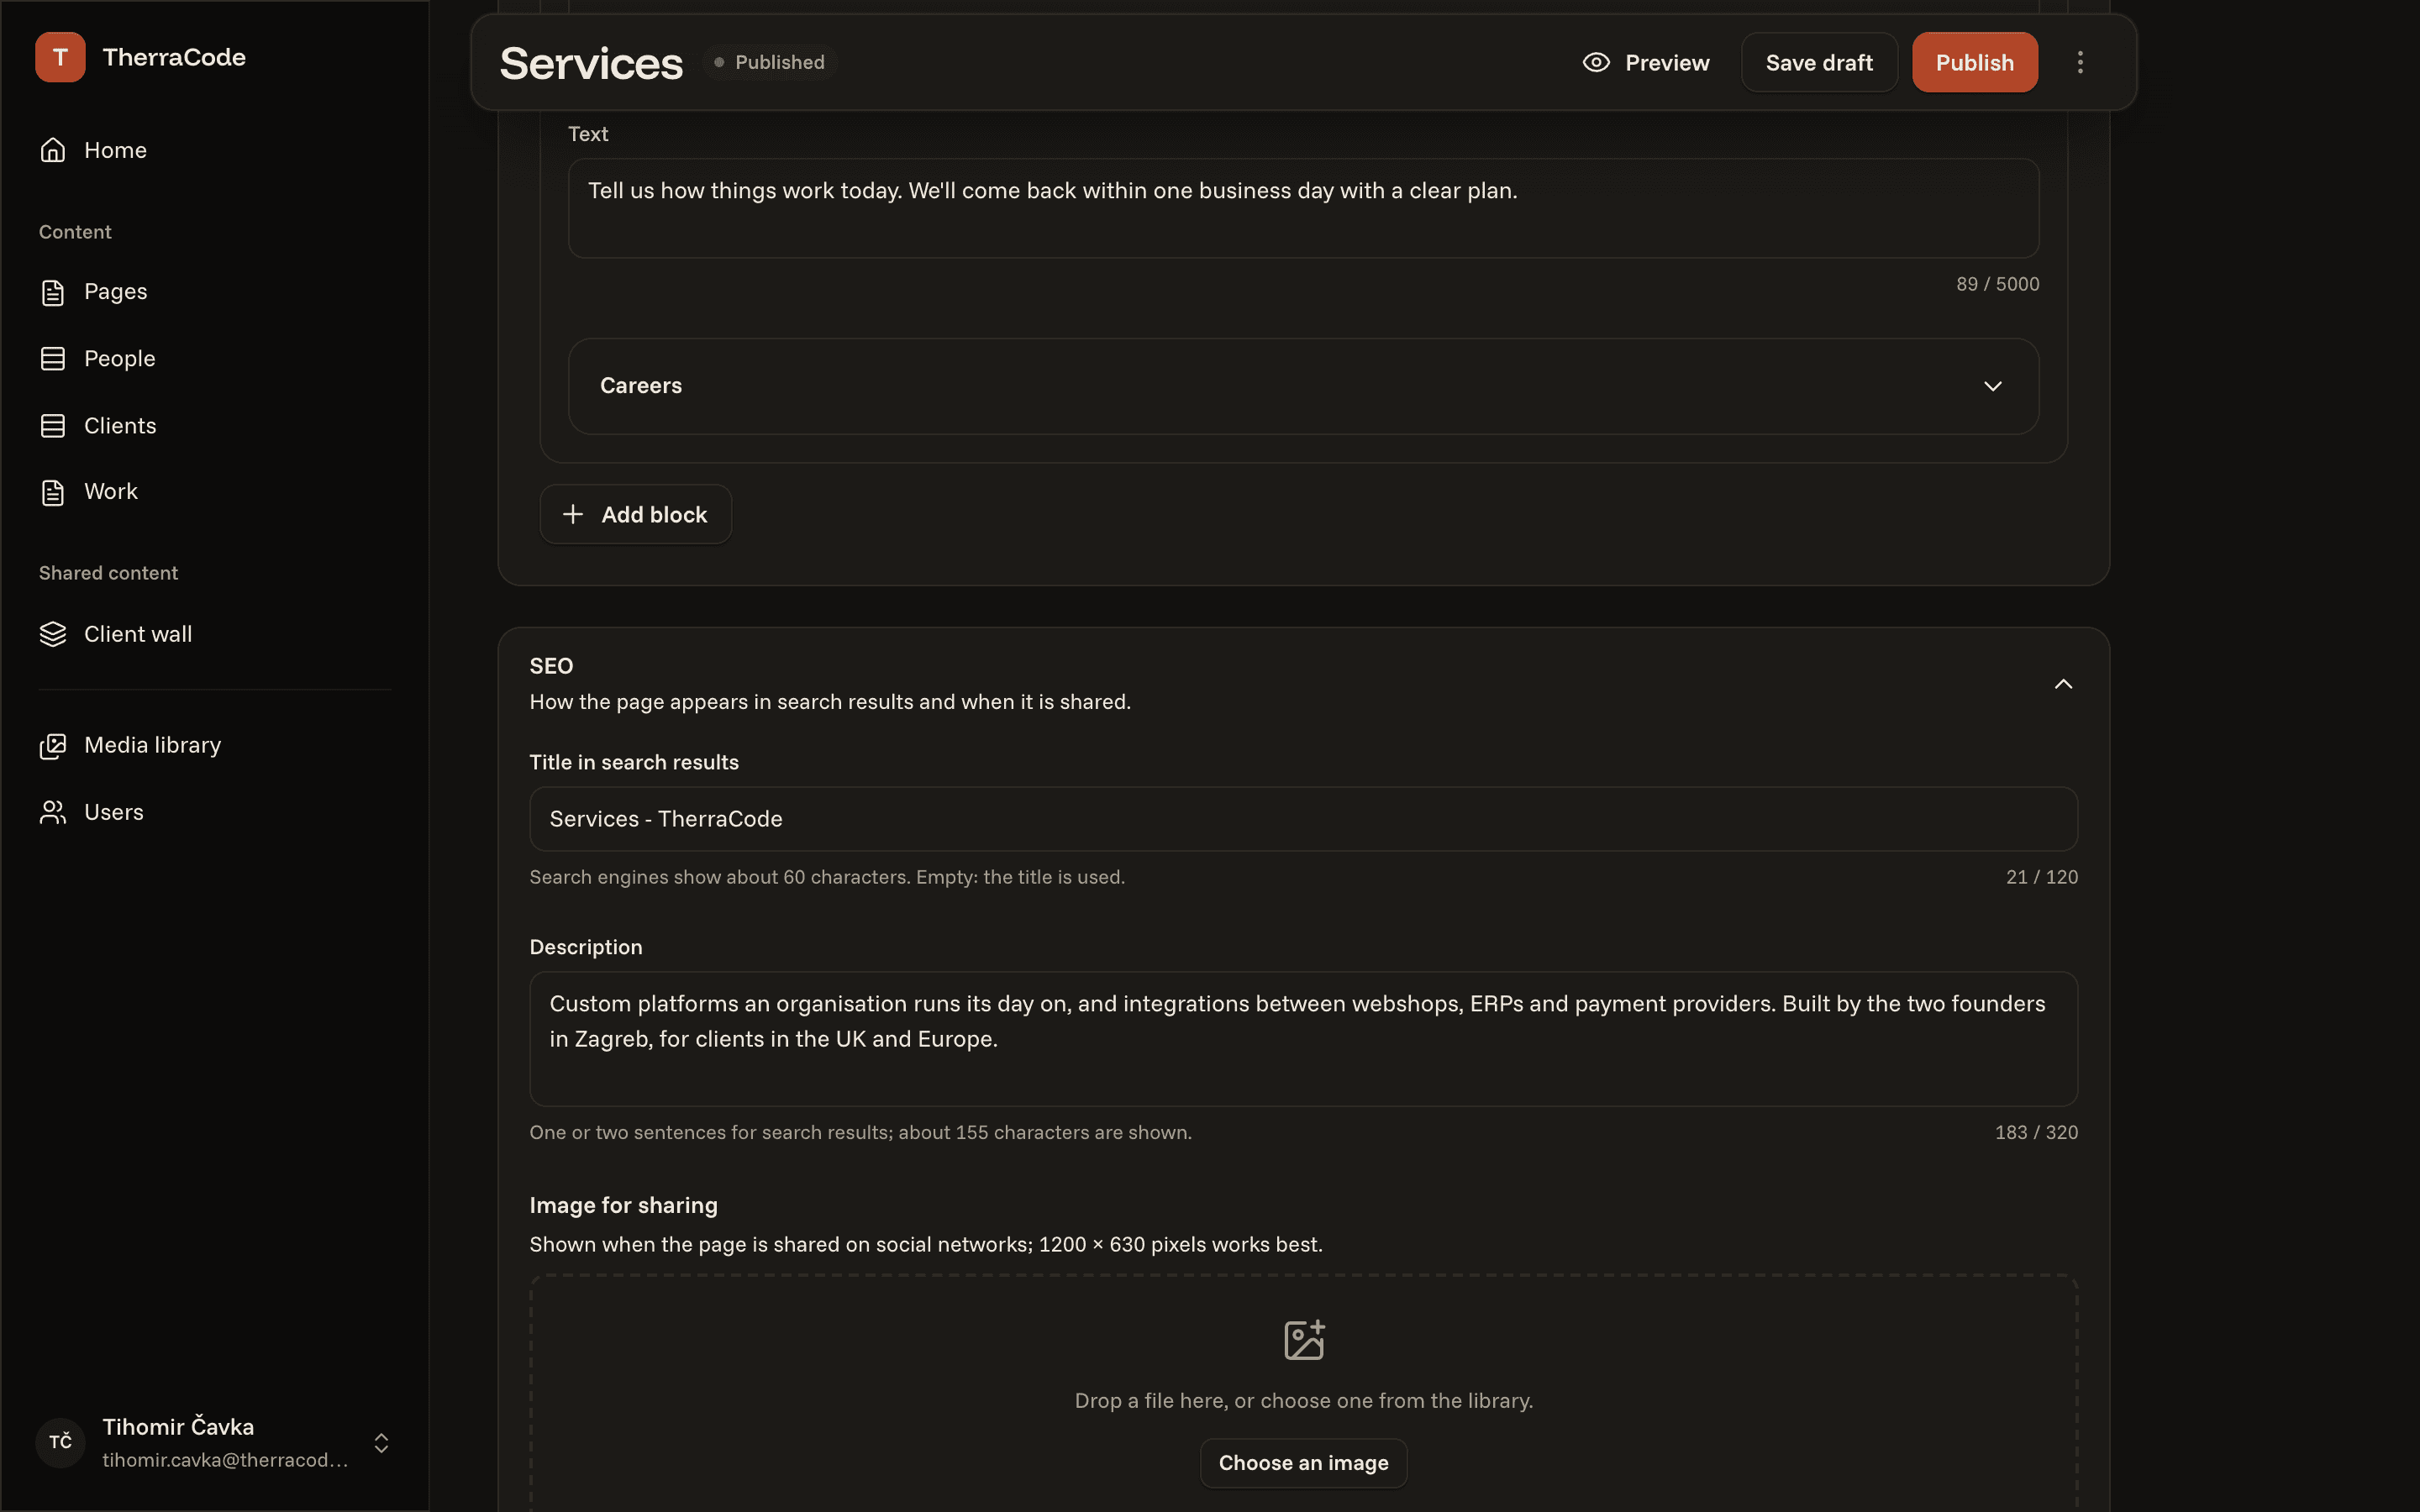Collapse the SEO section
The width and height of the screenshot is (2420, 1512).
click(x=2063, y=684)
